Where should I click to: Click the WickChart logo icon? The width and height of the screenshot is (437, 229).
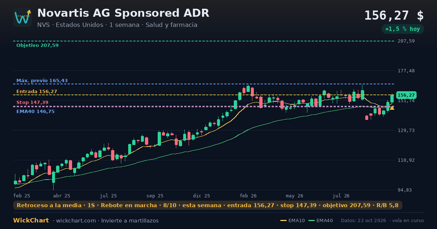pos(23,17)
